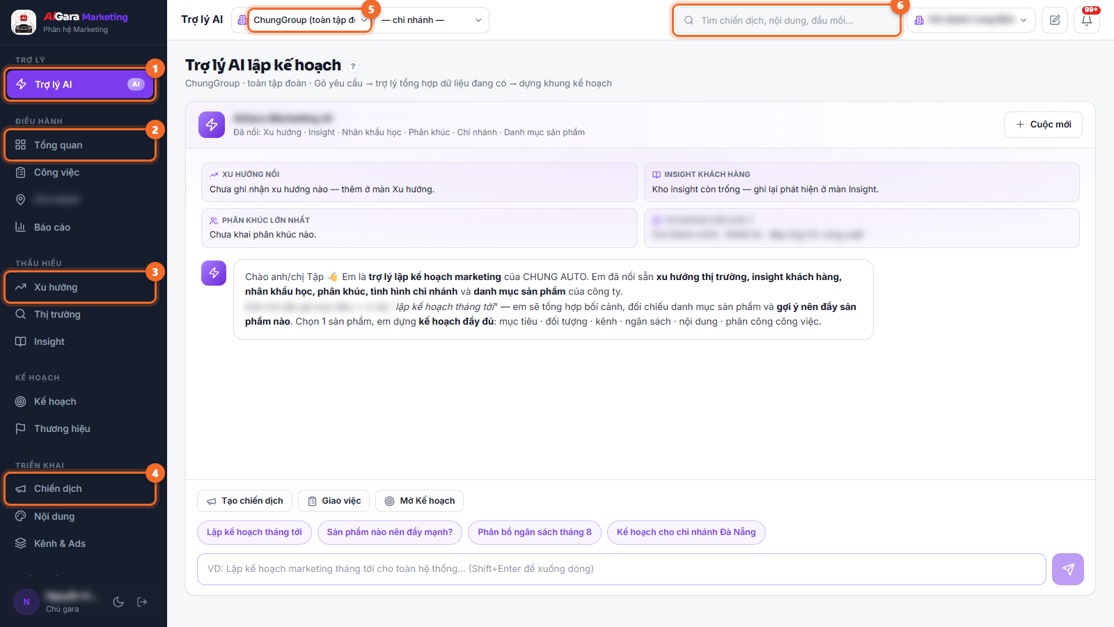Click the logout icon beside the user profile

[142, 602]
